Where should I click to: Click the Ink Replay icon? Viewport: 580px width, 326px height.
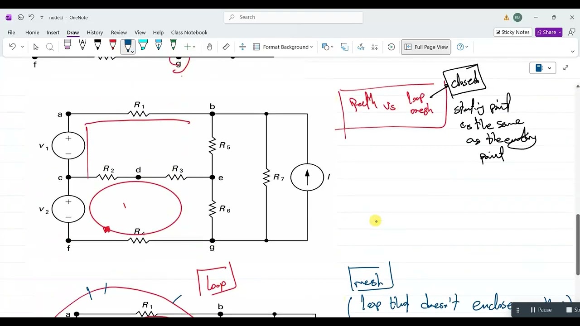click(391, 47)
